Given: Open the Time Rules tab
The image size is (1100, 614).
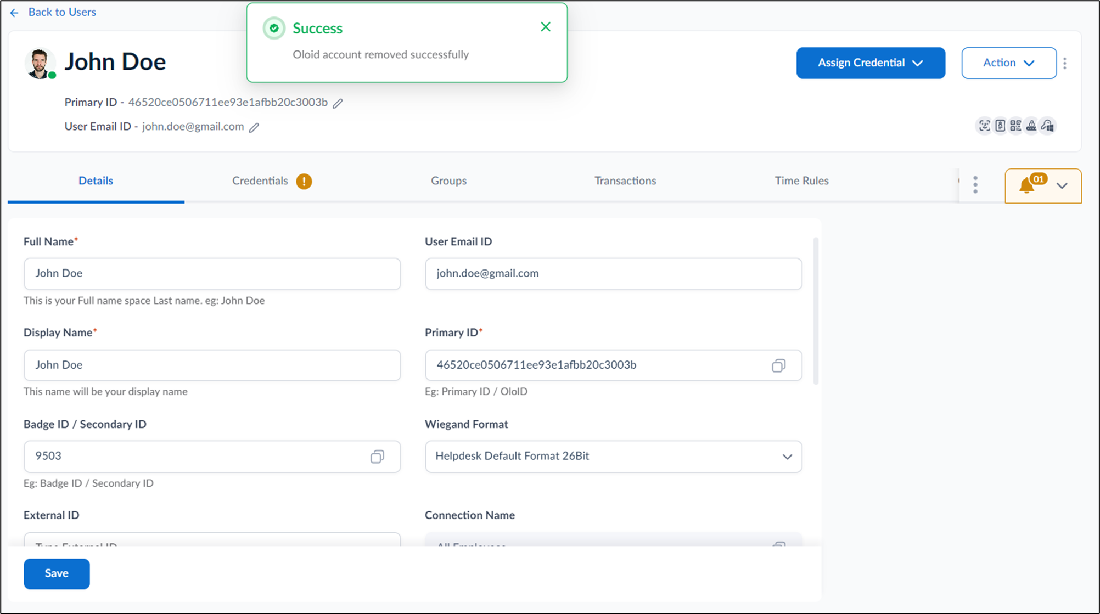Looking at the screenshot, I should point(801,181).
